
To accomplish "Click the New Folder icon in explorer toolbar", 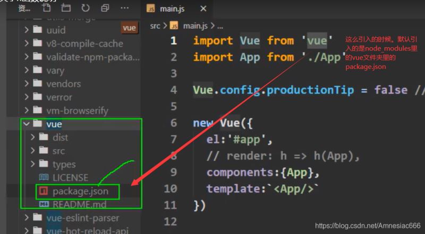I will 65,8.
